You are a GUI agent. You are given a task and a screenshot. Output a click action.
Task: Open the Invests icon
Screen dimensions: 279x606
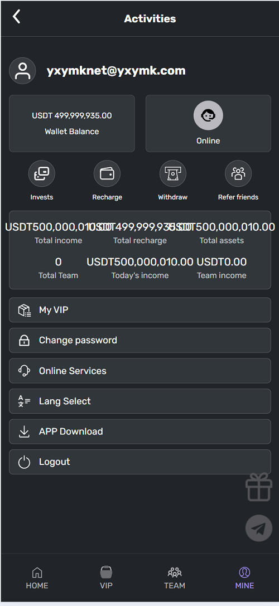point(42,174)
